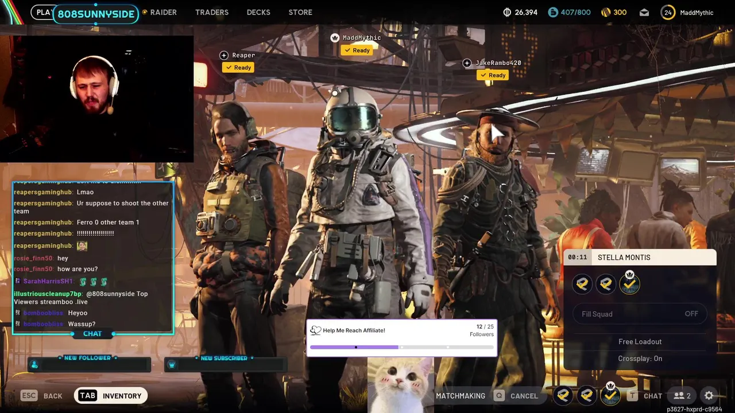The width and height of the screenshot is (735, 413).
Task: Click build ID p3627-hxprd-c9564
Action: (x=694, y=410)
